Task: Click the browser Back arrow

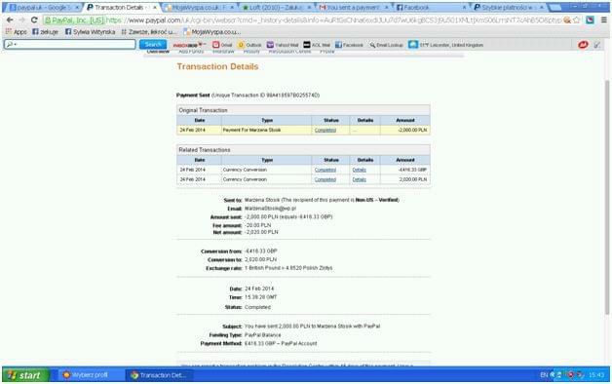Action: coord(10,19)
